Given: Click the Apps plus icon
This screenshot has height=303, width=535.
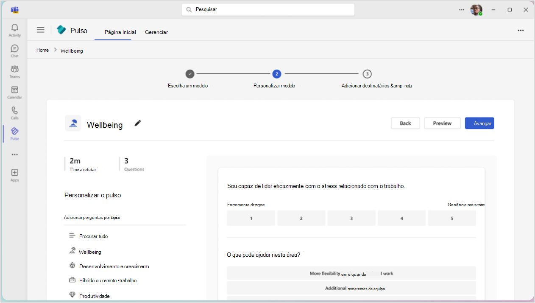Looking at the screenshot, I should tap(14, 173).
